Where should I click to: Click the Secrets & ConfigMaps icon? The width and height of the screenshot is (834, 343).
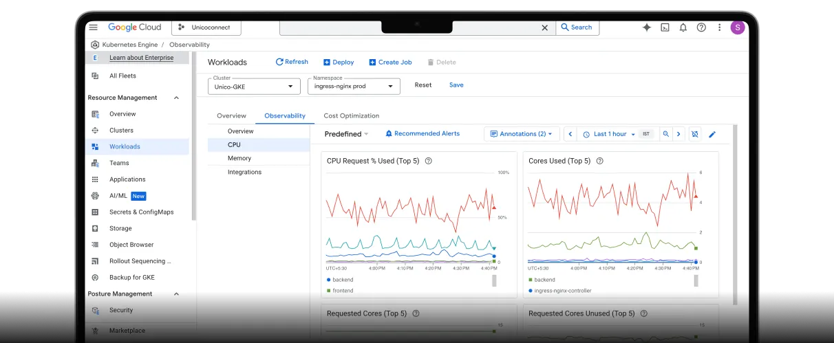[x=95, y=212]
